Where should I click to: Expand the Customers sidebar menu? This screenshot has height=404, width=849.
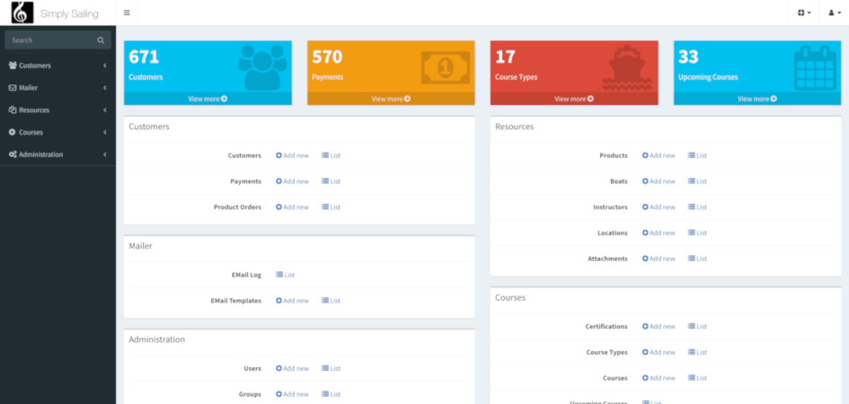pyautogui.click(x=57, y=66)
